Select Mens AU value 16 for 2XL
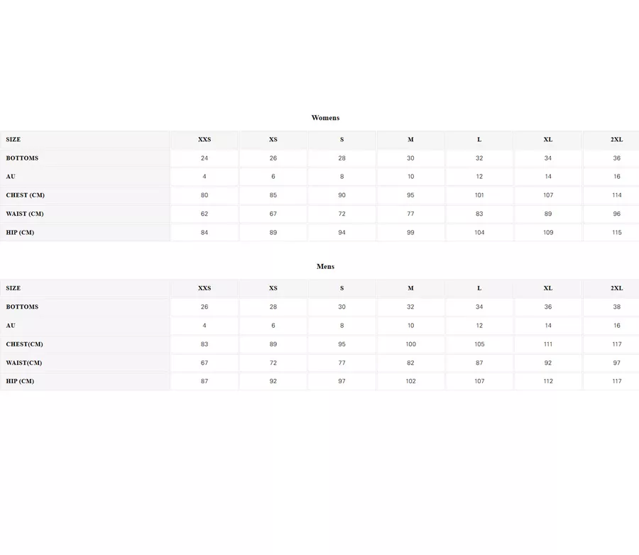 pos(616,326)
